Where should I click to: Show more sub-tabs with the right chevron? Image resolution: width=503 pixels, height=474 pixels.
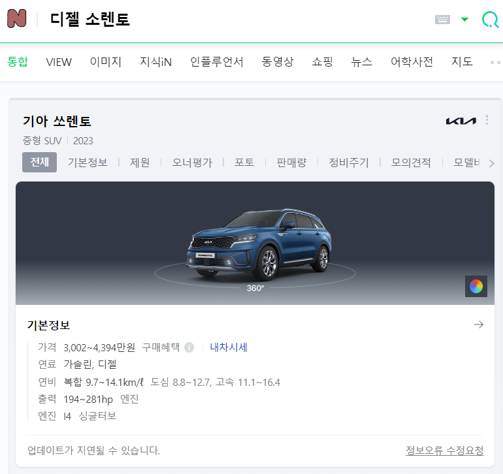tap(491, 164)
